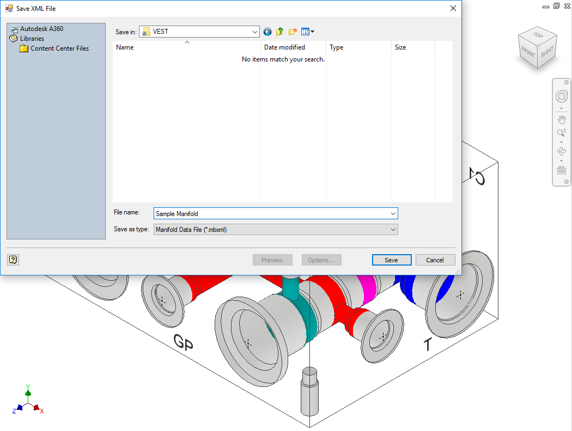572x431 pixels.
Task: Click the Look At tool icon
Action: click(x=561, y=170)
